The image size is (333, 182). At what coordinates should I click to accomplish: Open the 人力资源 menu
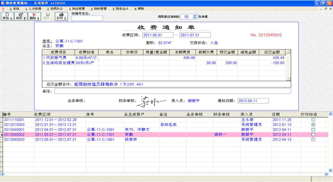[x=33, y=9]
